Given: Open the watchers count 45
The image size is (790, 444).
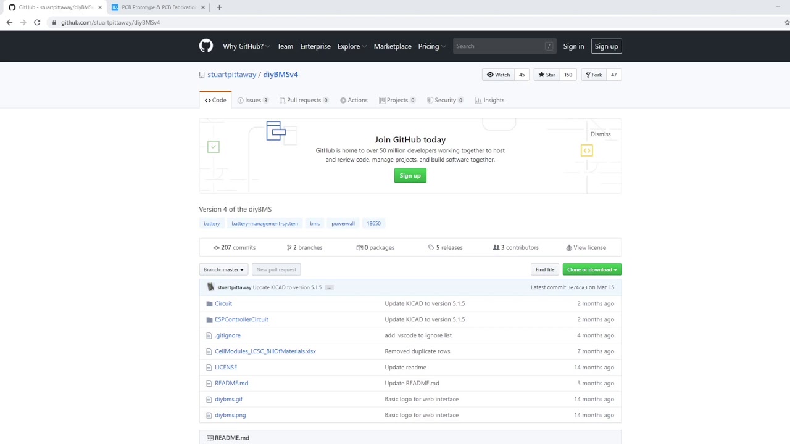Looking at the screenshot, I should point(522,75).
